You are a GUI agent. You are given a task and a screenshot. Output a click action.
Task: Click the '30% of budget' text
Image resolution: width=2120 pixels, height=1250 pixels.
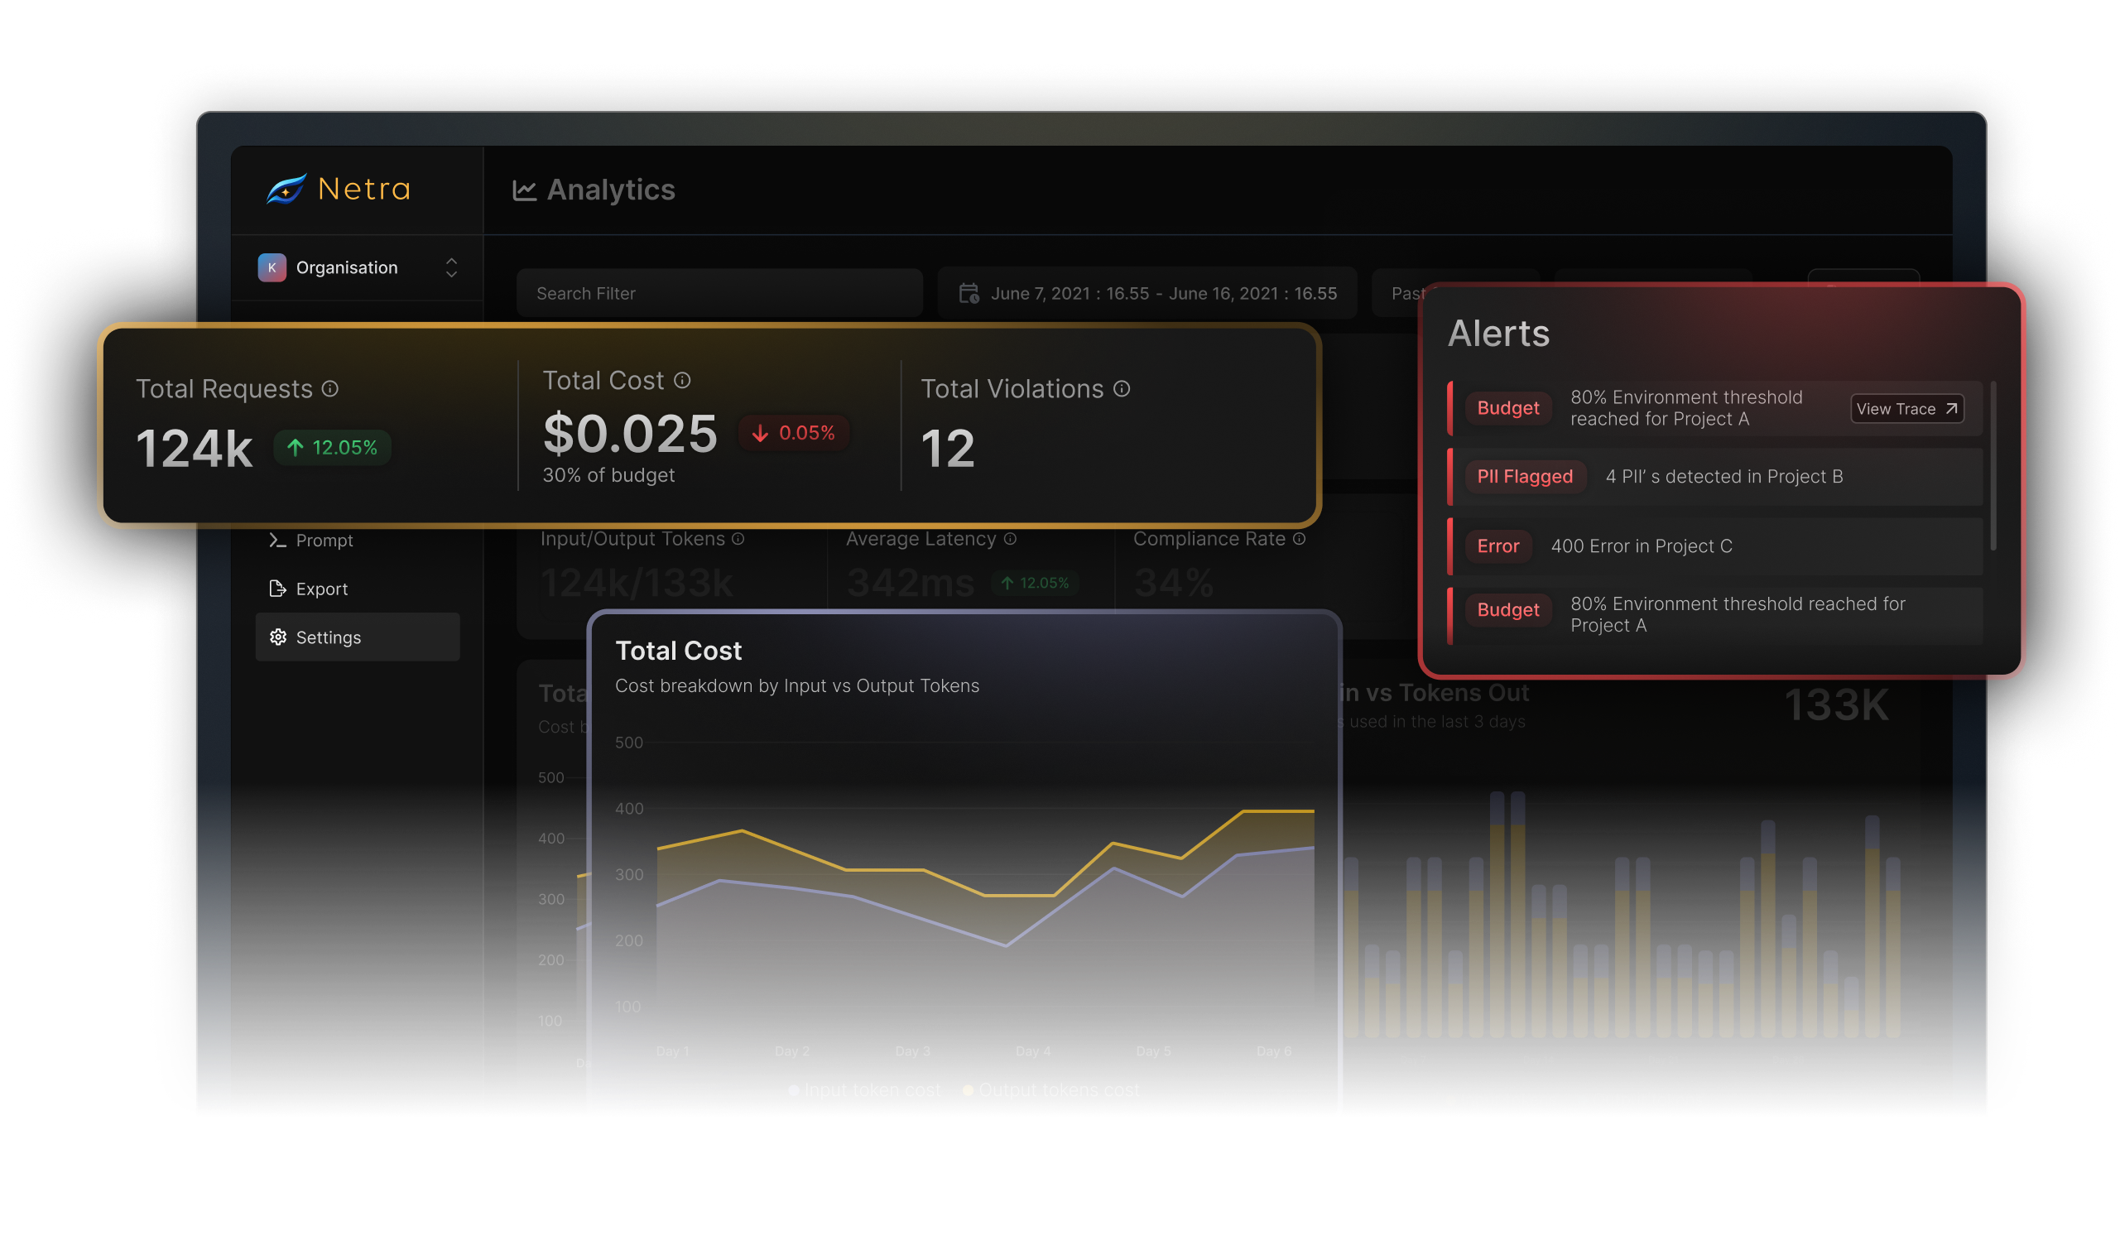(x=608, y=475)
